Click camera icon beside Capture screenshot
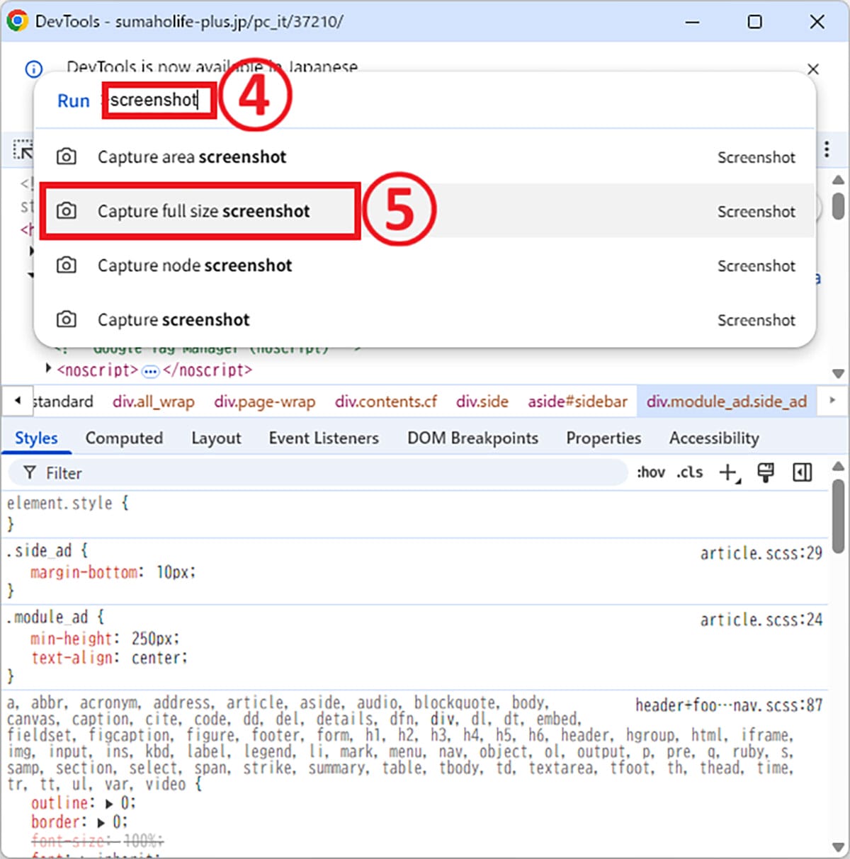850x859 pixels. (x=67, y=319)
